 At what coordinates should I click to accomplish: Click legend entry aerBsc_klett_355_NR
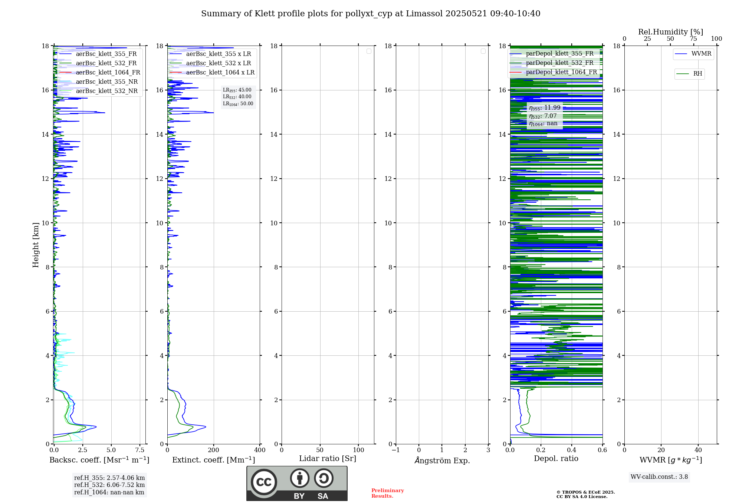click(x=107, y=82)
